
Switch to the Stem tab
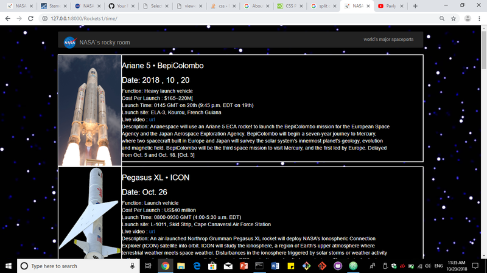click(54, 6)
